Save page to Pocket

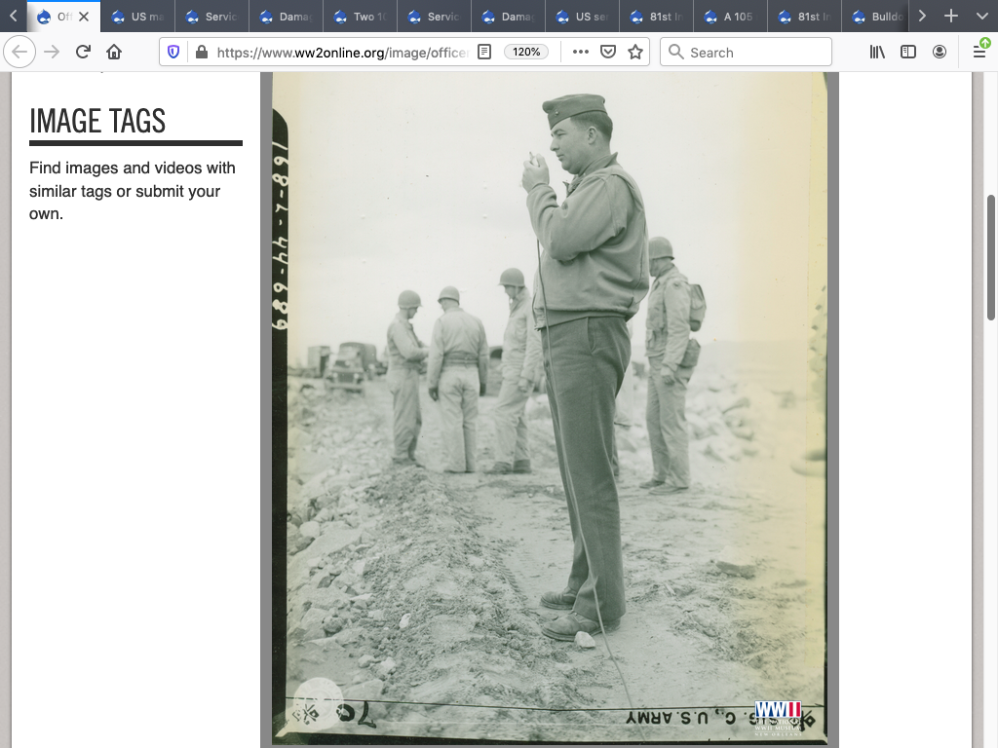(x=608, y=53)
